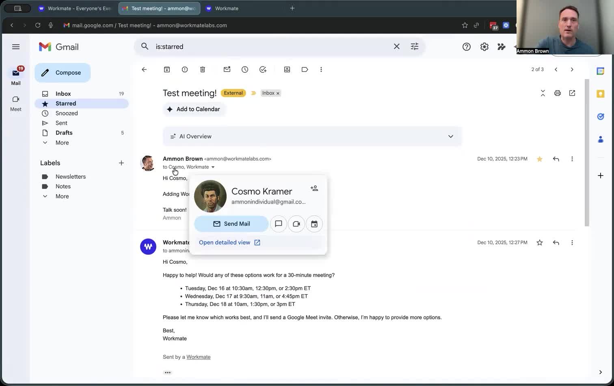Show recipient details dropdown arrow

(213, 167)
